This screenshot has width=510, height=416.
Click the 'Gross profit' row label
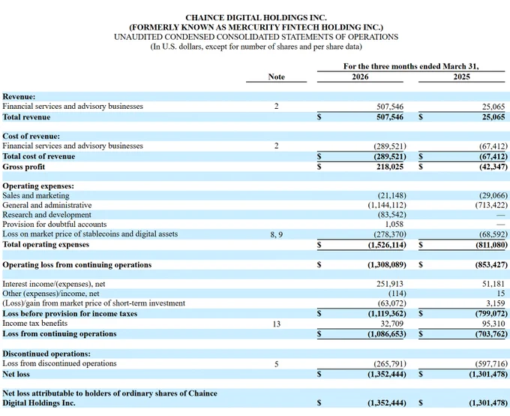coord(23,167)
